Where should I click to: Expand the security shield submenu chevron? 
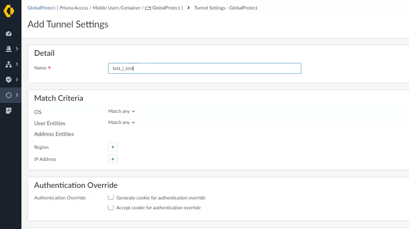17,80
